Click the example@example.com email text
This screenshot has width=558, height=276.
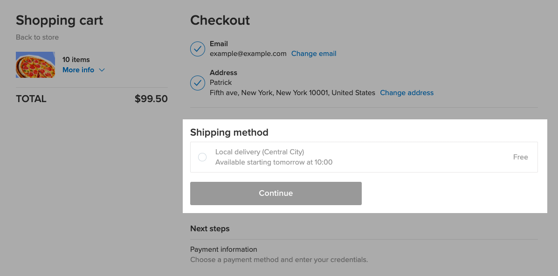click(248, 54)
